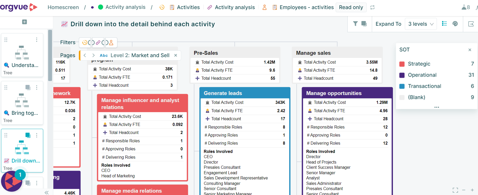
Task: Click the export panel icon
Action: (471, 24)
